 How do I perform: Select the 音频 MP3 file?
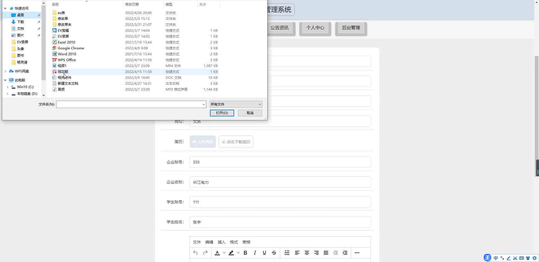(x=61, y=89)
